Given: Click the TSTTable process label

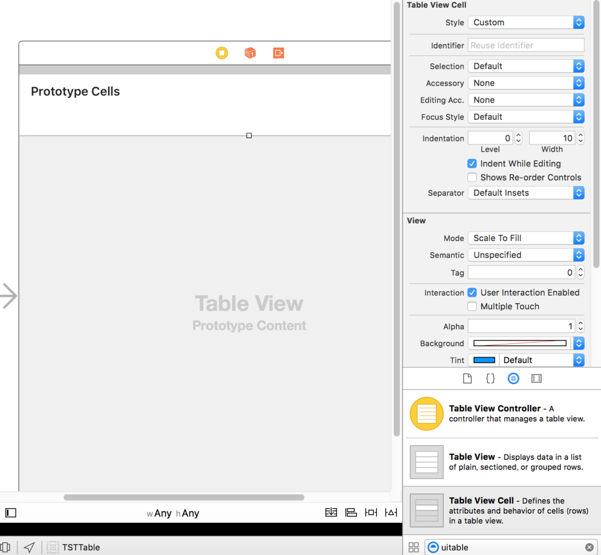Looking at the screenshot, I should 81,547.
